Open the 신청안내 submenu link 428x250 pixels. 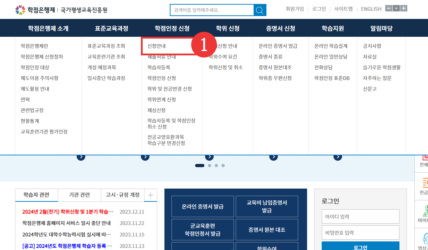[x=157, y=46]
